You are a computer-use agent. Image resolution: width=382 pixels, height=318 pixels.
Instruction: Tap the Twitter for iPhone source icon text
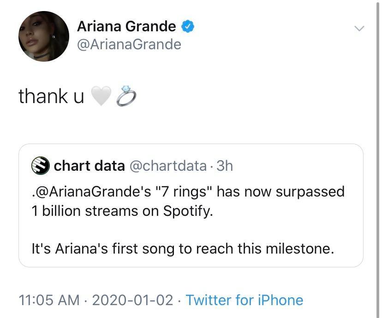[245, 300]
